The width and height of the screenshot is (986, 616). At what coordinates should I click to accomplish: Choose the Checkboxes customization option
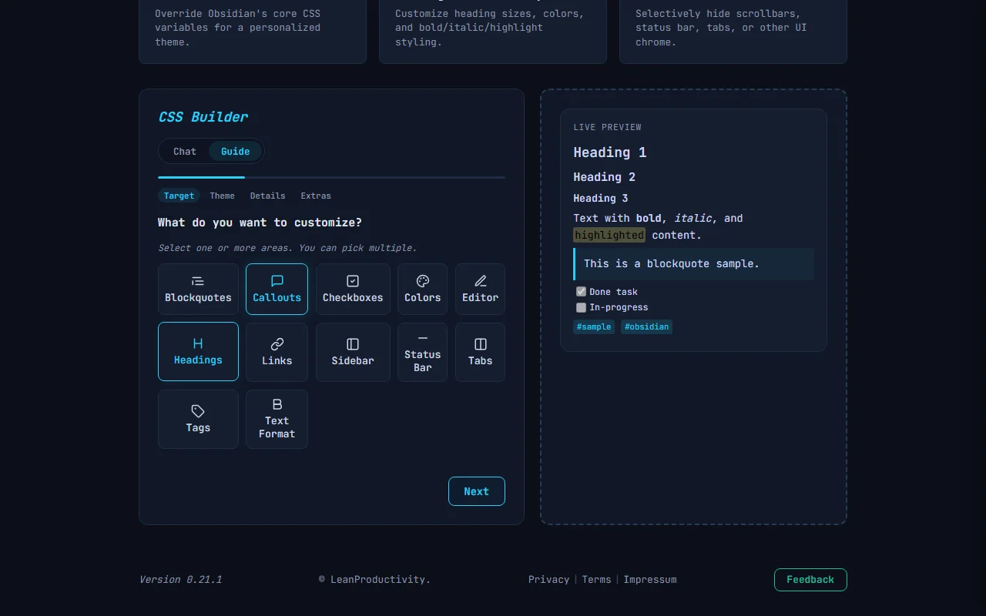pyautogui.click(x=352, y=289)
